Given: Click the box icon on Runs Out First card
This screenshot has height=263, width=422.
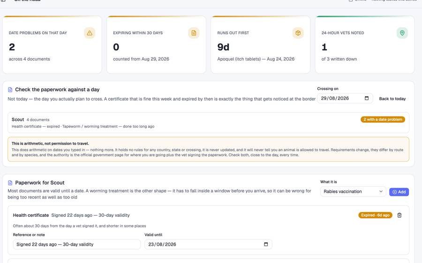Looking at the screenshot, I should pyautogui.click(x=298, y=33).
